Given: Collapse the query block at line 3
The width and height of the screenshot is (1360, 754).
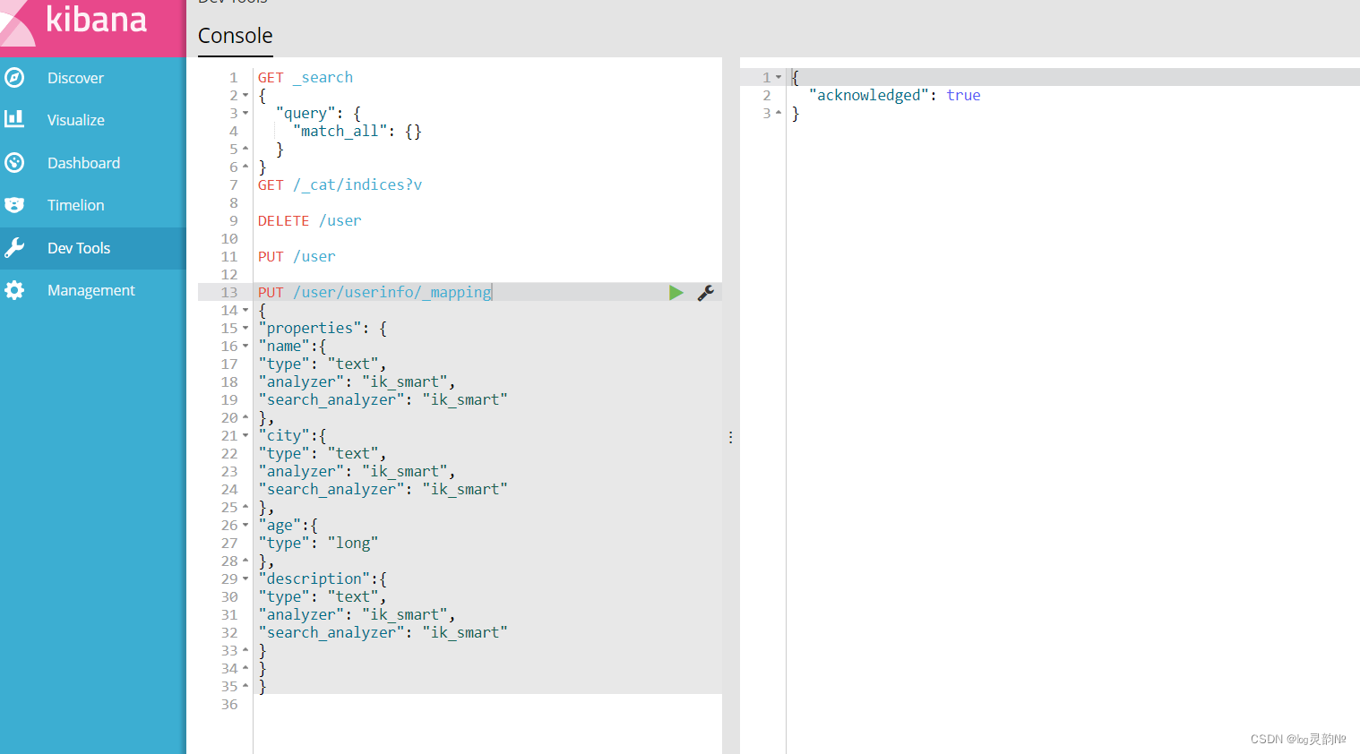Looking at the screenshot, I should point(245,114).
